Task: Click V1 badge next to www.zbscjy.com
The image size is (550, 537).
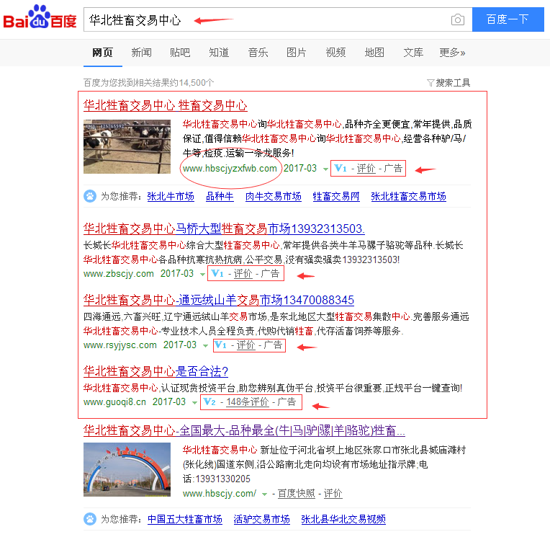Action: [x=217, y=273]
